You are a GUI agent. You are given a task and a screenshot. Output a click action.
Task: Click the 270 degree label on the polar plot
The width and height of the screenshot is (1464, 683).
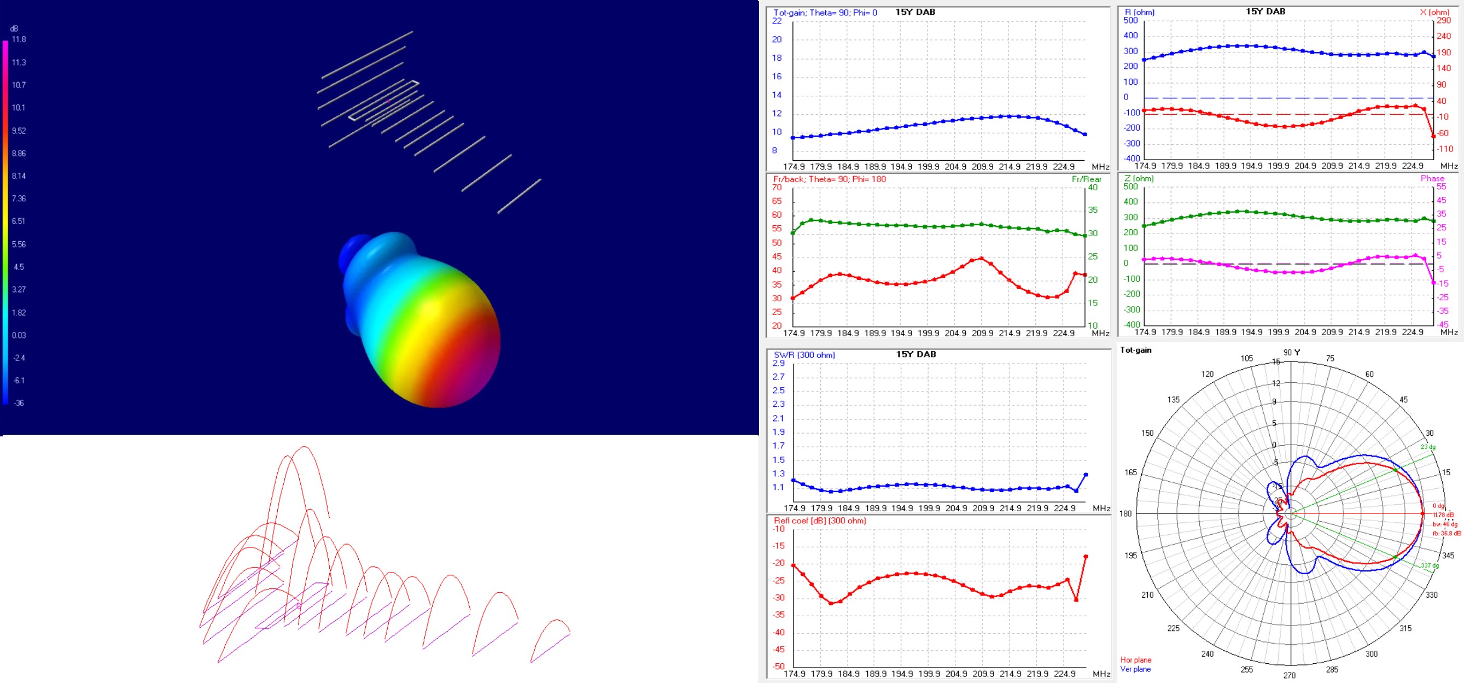(x=1290, y=675)
